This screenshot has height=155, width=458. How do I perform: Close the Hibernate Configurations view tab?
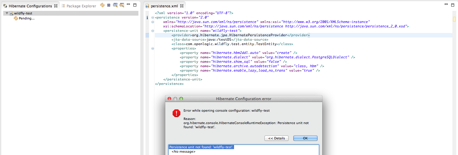coord(56,6)
